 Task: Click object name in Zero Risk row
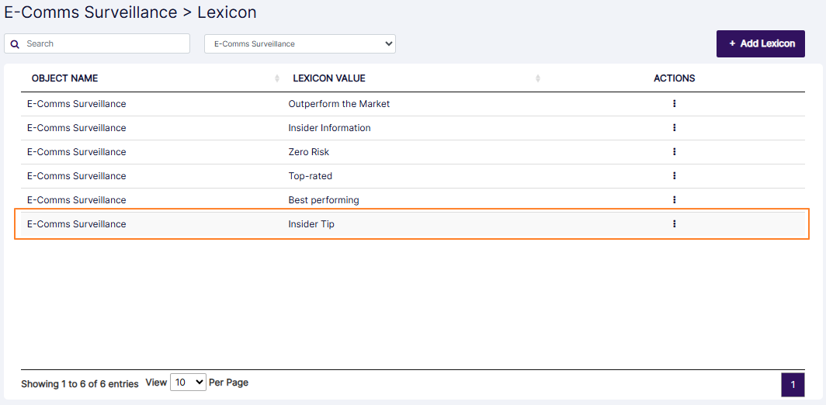click(x=76, y=151)
